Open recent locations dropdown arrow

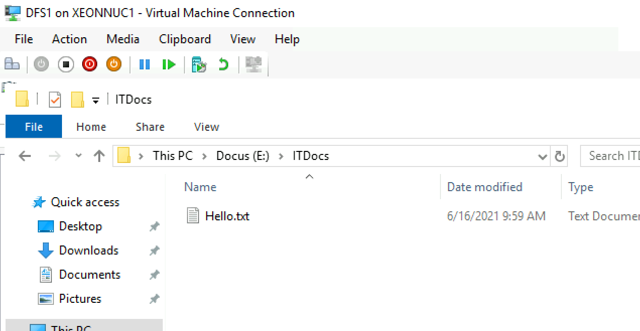click(79, 155)
